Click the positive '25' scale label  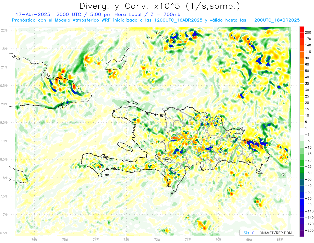pyautogui.click(x=307, y=96)
